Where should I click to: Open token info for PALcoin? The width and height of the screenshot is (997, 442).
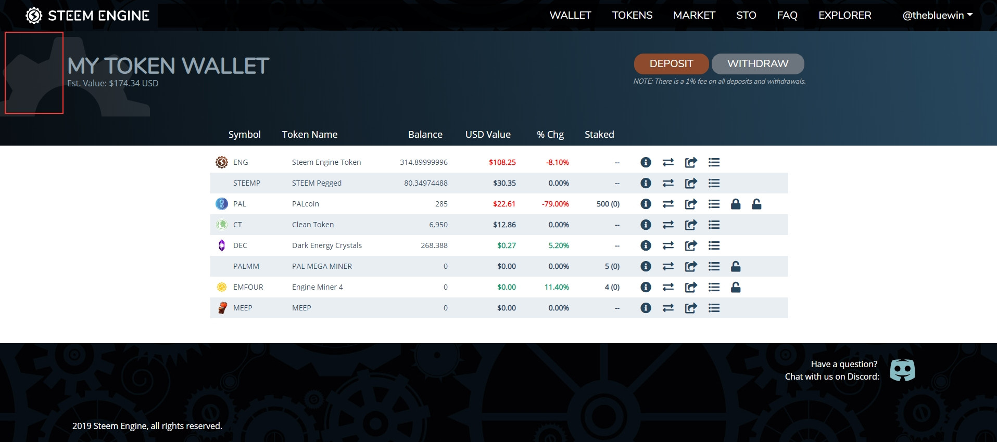(x=646, y=204)
